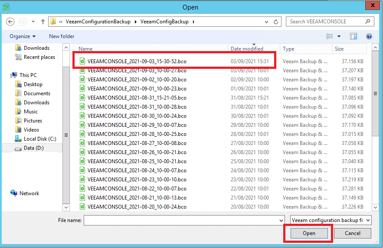The image size is (383, 248).
Task: Change the view layout icon
Action: point(329,36)
